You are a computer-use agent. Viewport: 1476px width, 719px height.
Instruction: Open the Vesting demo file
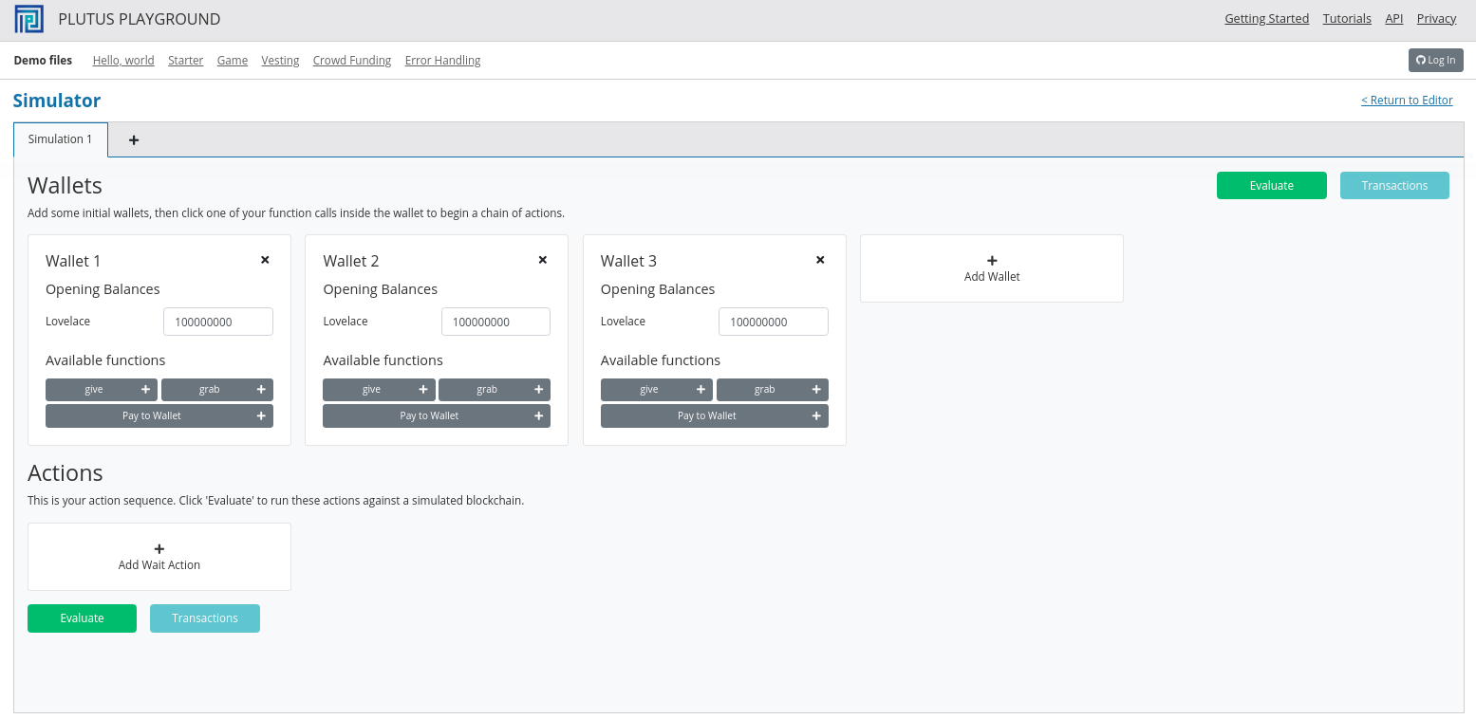point(280,61)
